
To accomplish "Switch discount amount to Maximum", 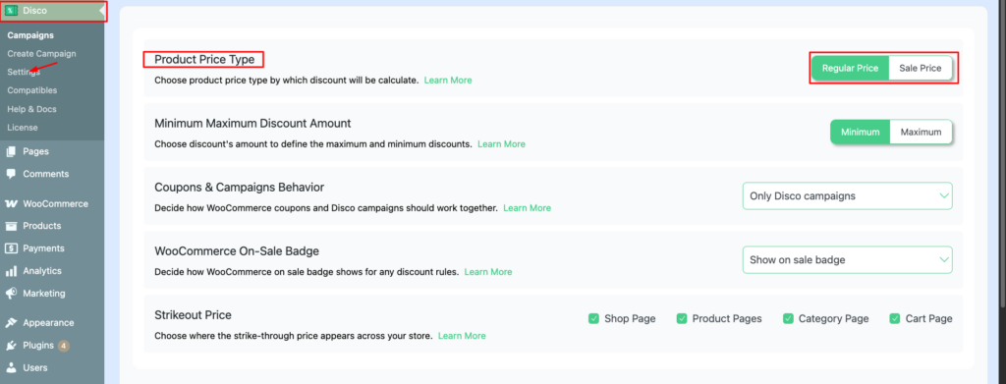I will point(921,132).
